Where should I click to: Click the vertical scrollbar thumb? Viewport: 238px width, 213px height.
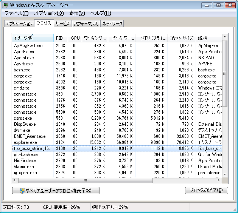click(x=225, y=74)
